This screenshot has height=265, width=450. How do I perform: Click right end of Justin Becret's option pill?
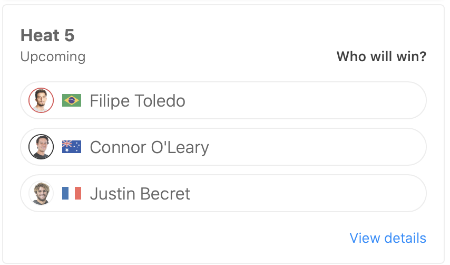(411, 193)
